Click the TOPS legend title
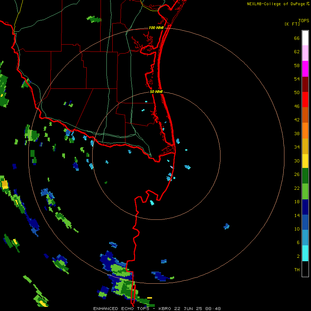 point(304,20)
